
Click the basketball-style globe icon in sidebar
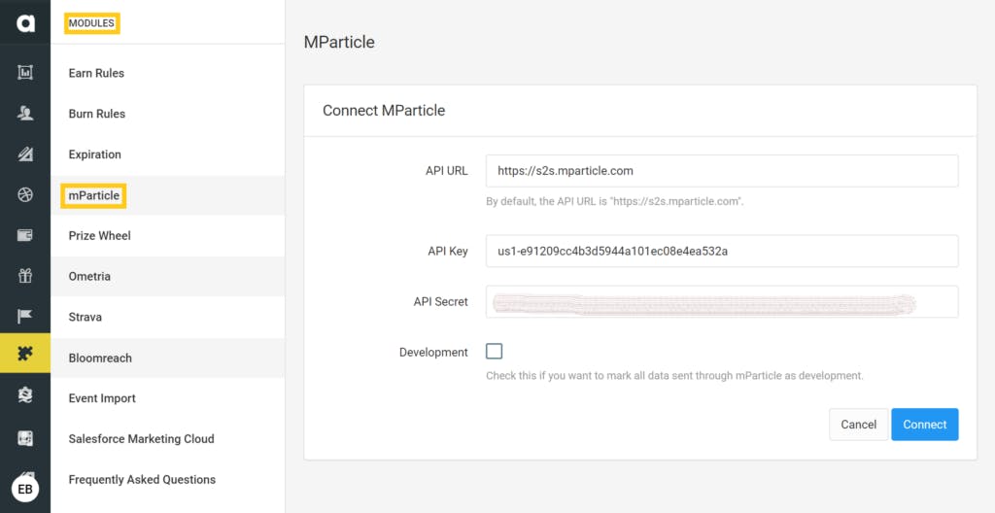click(x=25, y=195)
